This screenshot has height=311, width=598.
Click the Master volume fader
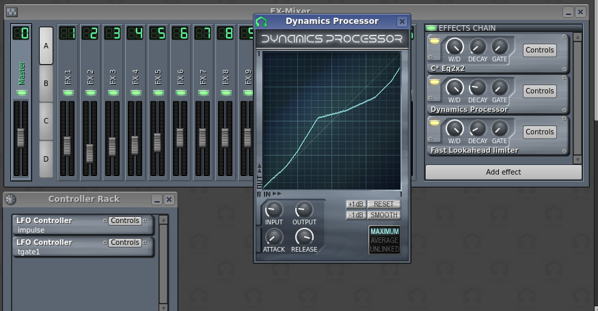[x=21, y=136]
